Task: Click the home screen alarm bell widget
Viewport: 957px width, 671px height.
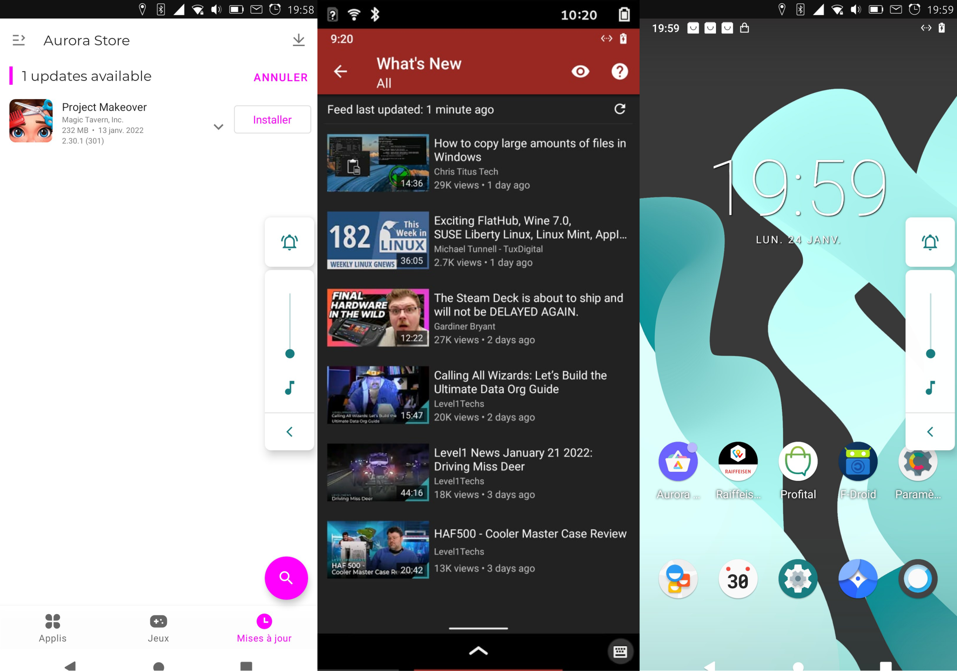Action: coord(930,242)
